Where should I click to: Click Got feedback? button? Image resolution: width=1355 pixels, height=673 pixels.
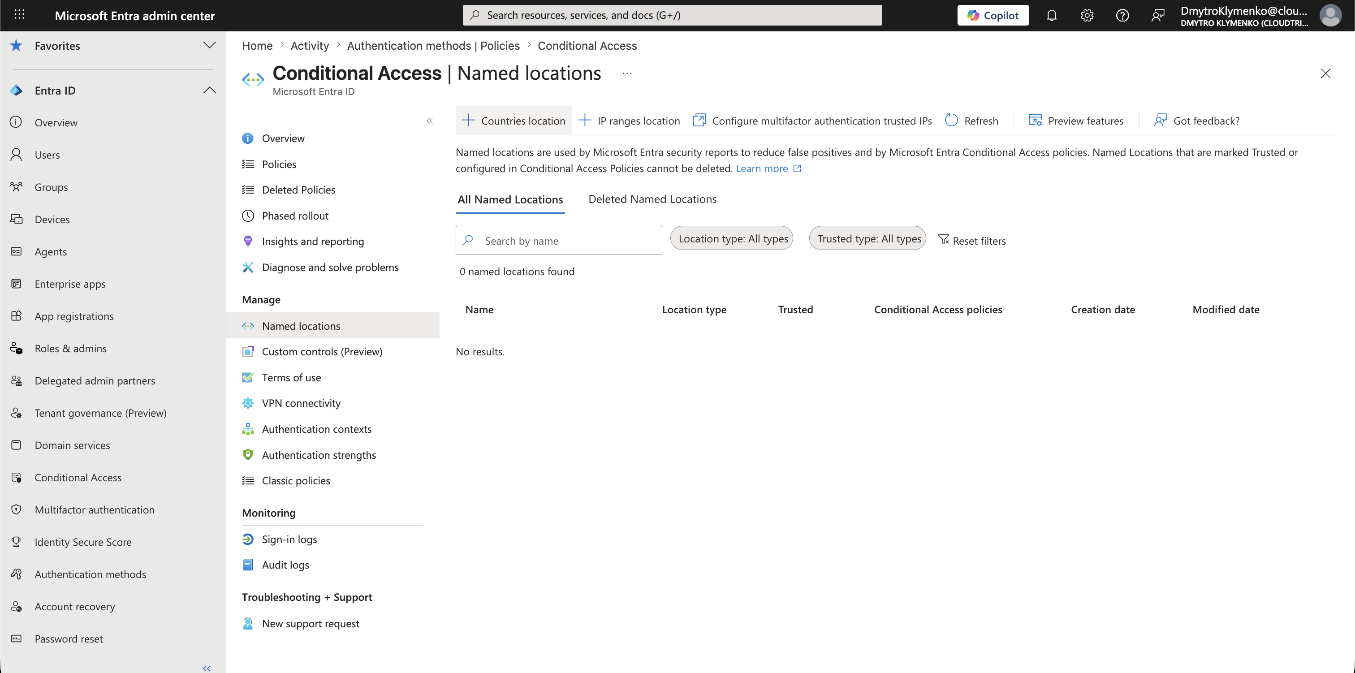tap(1197, 121)
